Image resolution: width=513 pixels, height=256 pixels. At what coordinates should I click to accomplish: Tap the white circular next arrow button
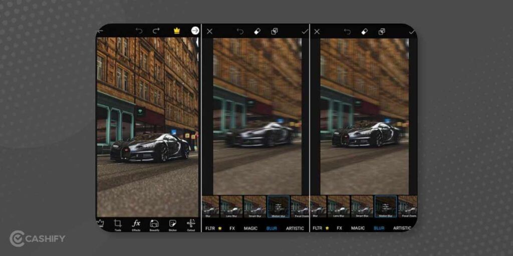pos(195,30)
